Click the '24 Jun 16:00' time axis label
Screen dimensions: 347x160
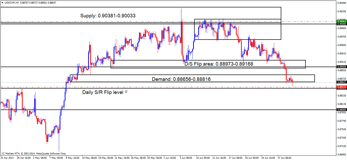268,158
